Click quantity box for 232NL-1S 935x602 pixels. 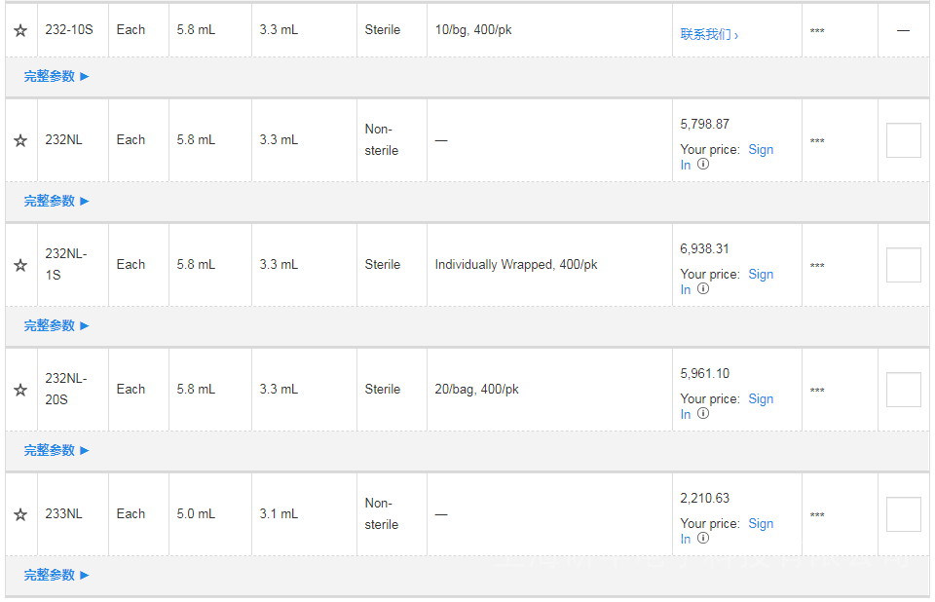click(x=903, y=265)
